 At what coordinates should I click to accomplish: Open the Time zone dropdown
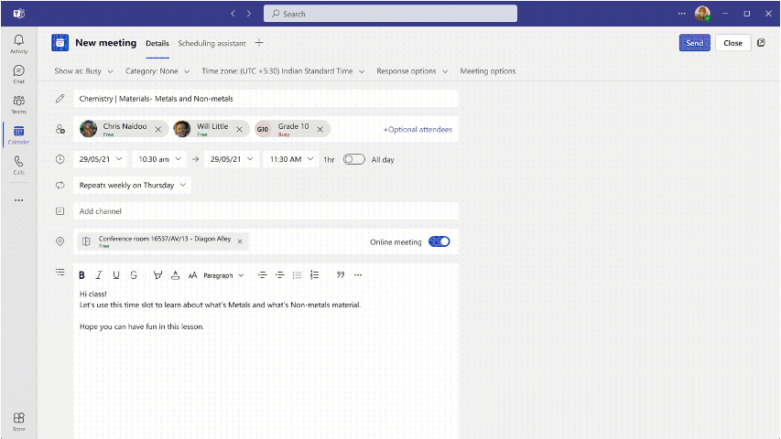pyautogui.click(x=283, y=71)
